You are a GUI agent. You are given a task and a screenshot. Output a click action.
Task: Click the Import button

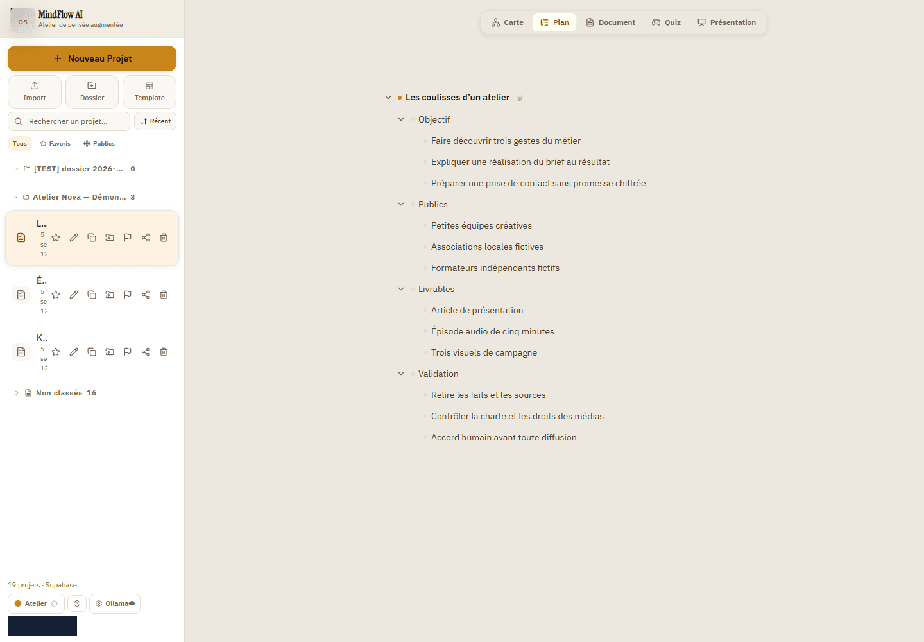tap(35, 92)
